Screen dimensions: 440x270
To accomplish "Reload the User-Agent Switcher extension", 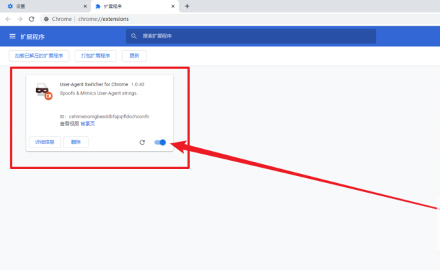I will [x=142, y=142].
